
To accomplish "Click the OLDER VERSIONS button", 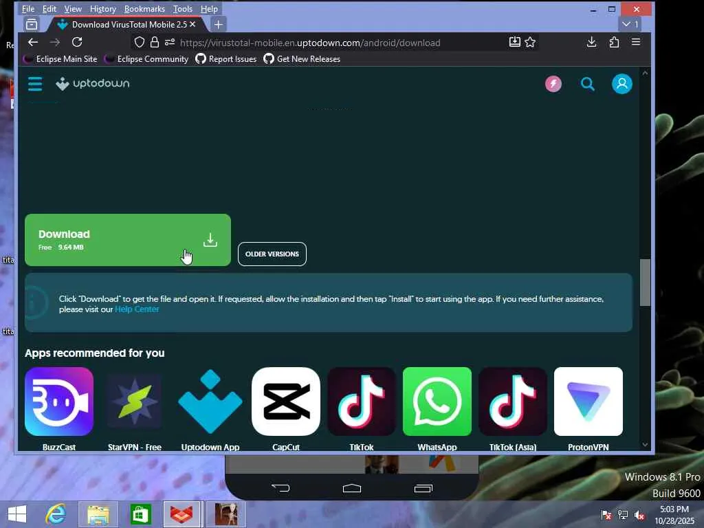I will (x=272, y=254).
